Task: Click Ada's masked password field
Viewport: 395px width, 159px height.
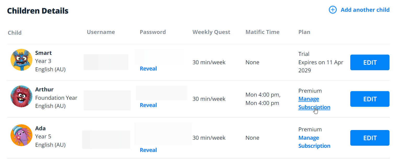Action: click(163, 134)
